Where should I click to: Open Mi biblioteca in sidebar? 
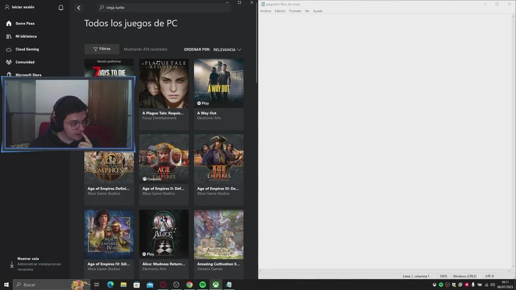(26, 36)
